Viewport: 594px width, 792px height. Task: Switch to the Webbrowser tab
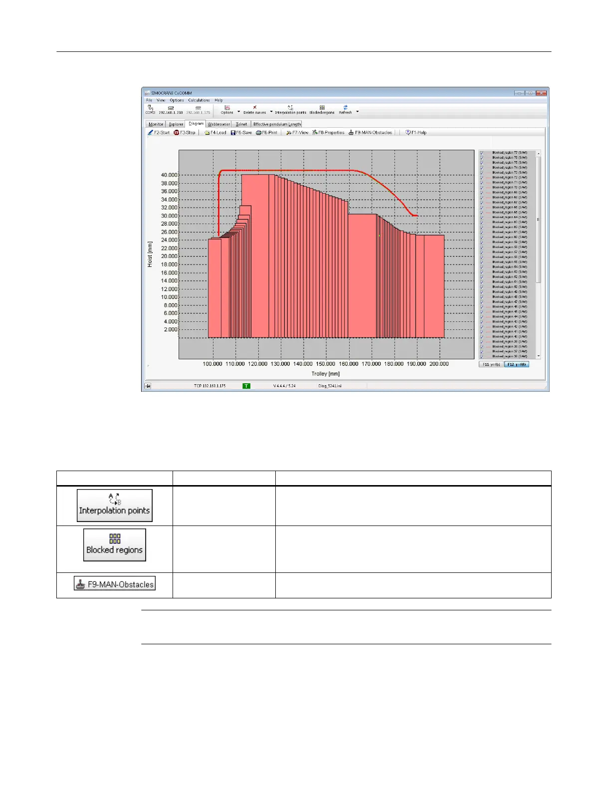pos(219,124)
